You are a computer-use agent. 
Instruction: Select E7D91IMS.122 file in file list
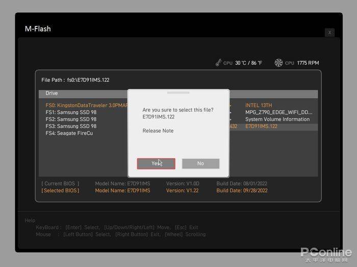click(261, 126)
